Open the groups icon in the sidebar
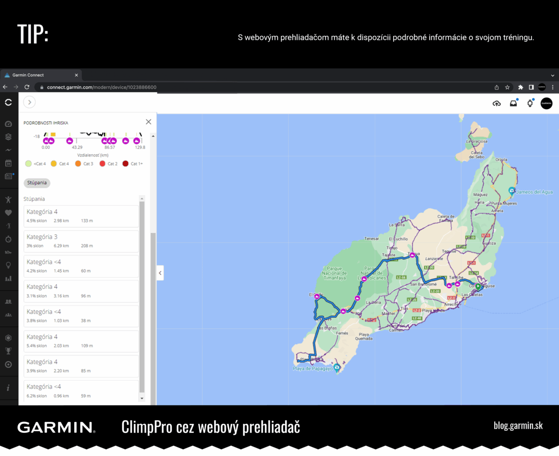The height and width of the screenshot is (456, 559). [8, 315]
